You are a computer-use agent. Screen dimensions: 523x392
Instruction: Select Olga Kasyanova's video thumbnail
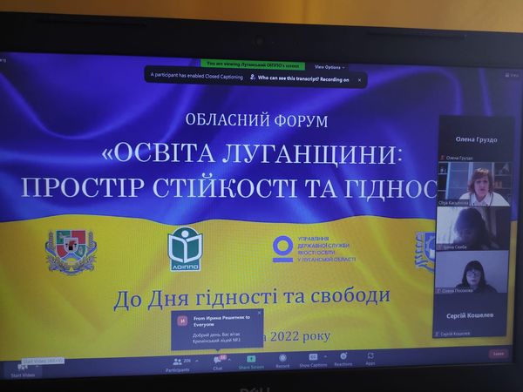click(x=474, y=183)
